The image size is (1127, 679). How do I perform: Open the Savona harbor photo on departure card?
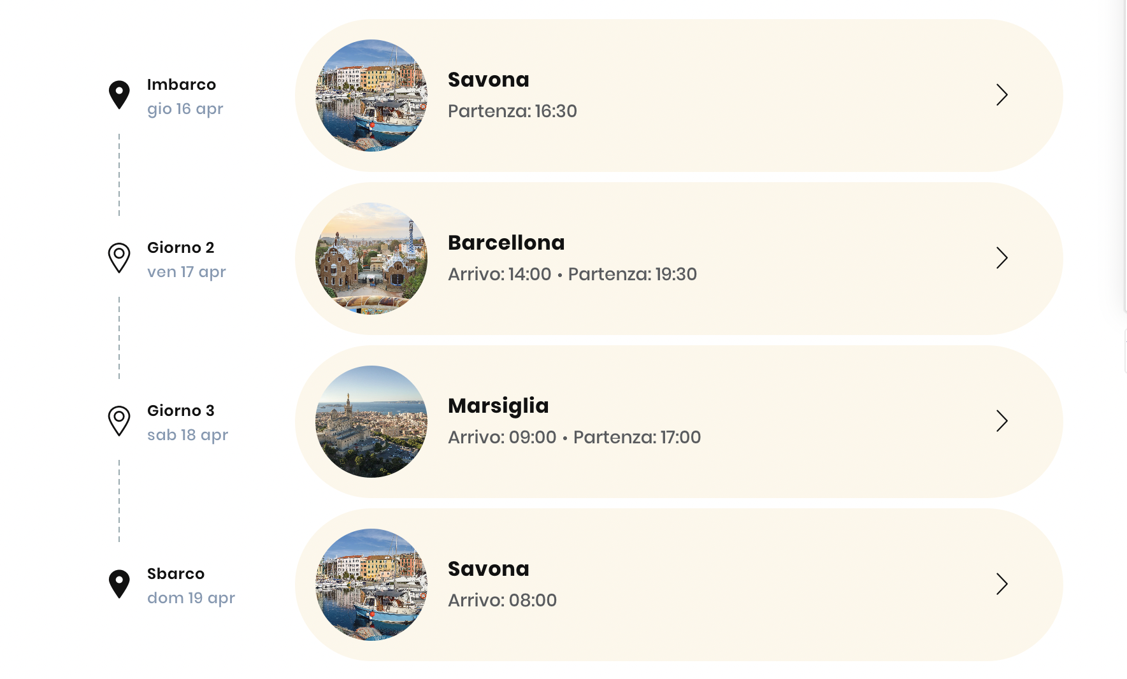click(371, 96)
